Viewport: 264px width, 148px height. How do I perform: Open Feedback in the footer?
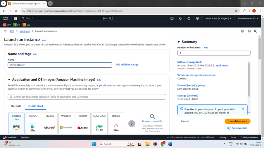[x=25, y=137]
